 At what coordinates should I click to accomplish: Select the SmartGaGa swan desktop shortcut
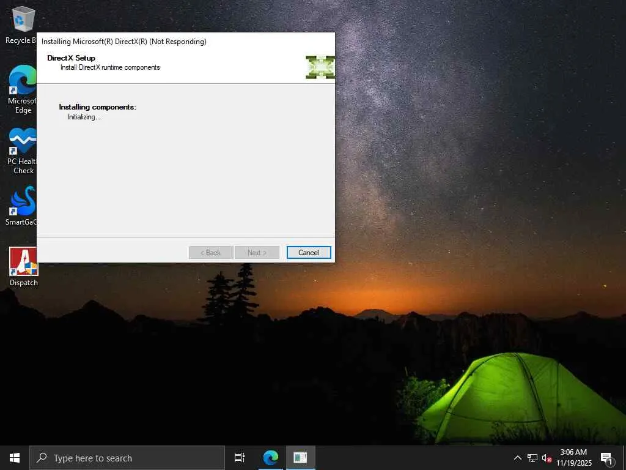coord(23,206)
